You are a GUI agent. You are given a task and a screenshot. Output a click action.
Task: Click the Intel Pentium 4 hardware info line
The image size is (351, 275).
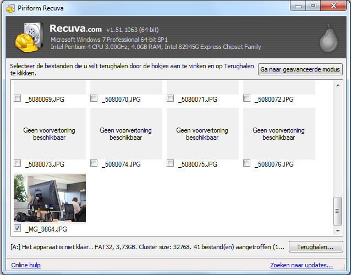156,47
